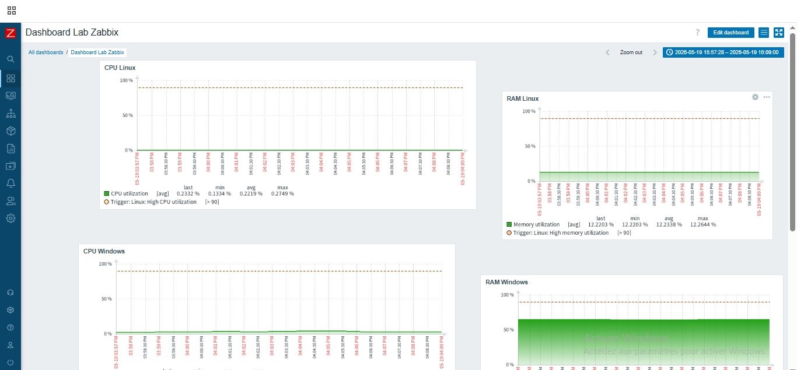This screenshot has height=370, width=797.
Task: Click CPU utilization max value 0.2749 %
Action: click(x=282, y=193)
